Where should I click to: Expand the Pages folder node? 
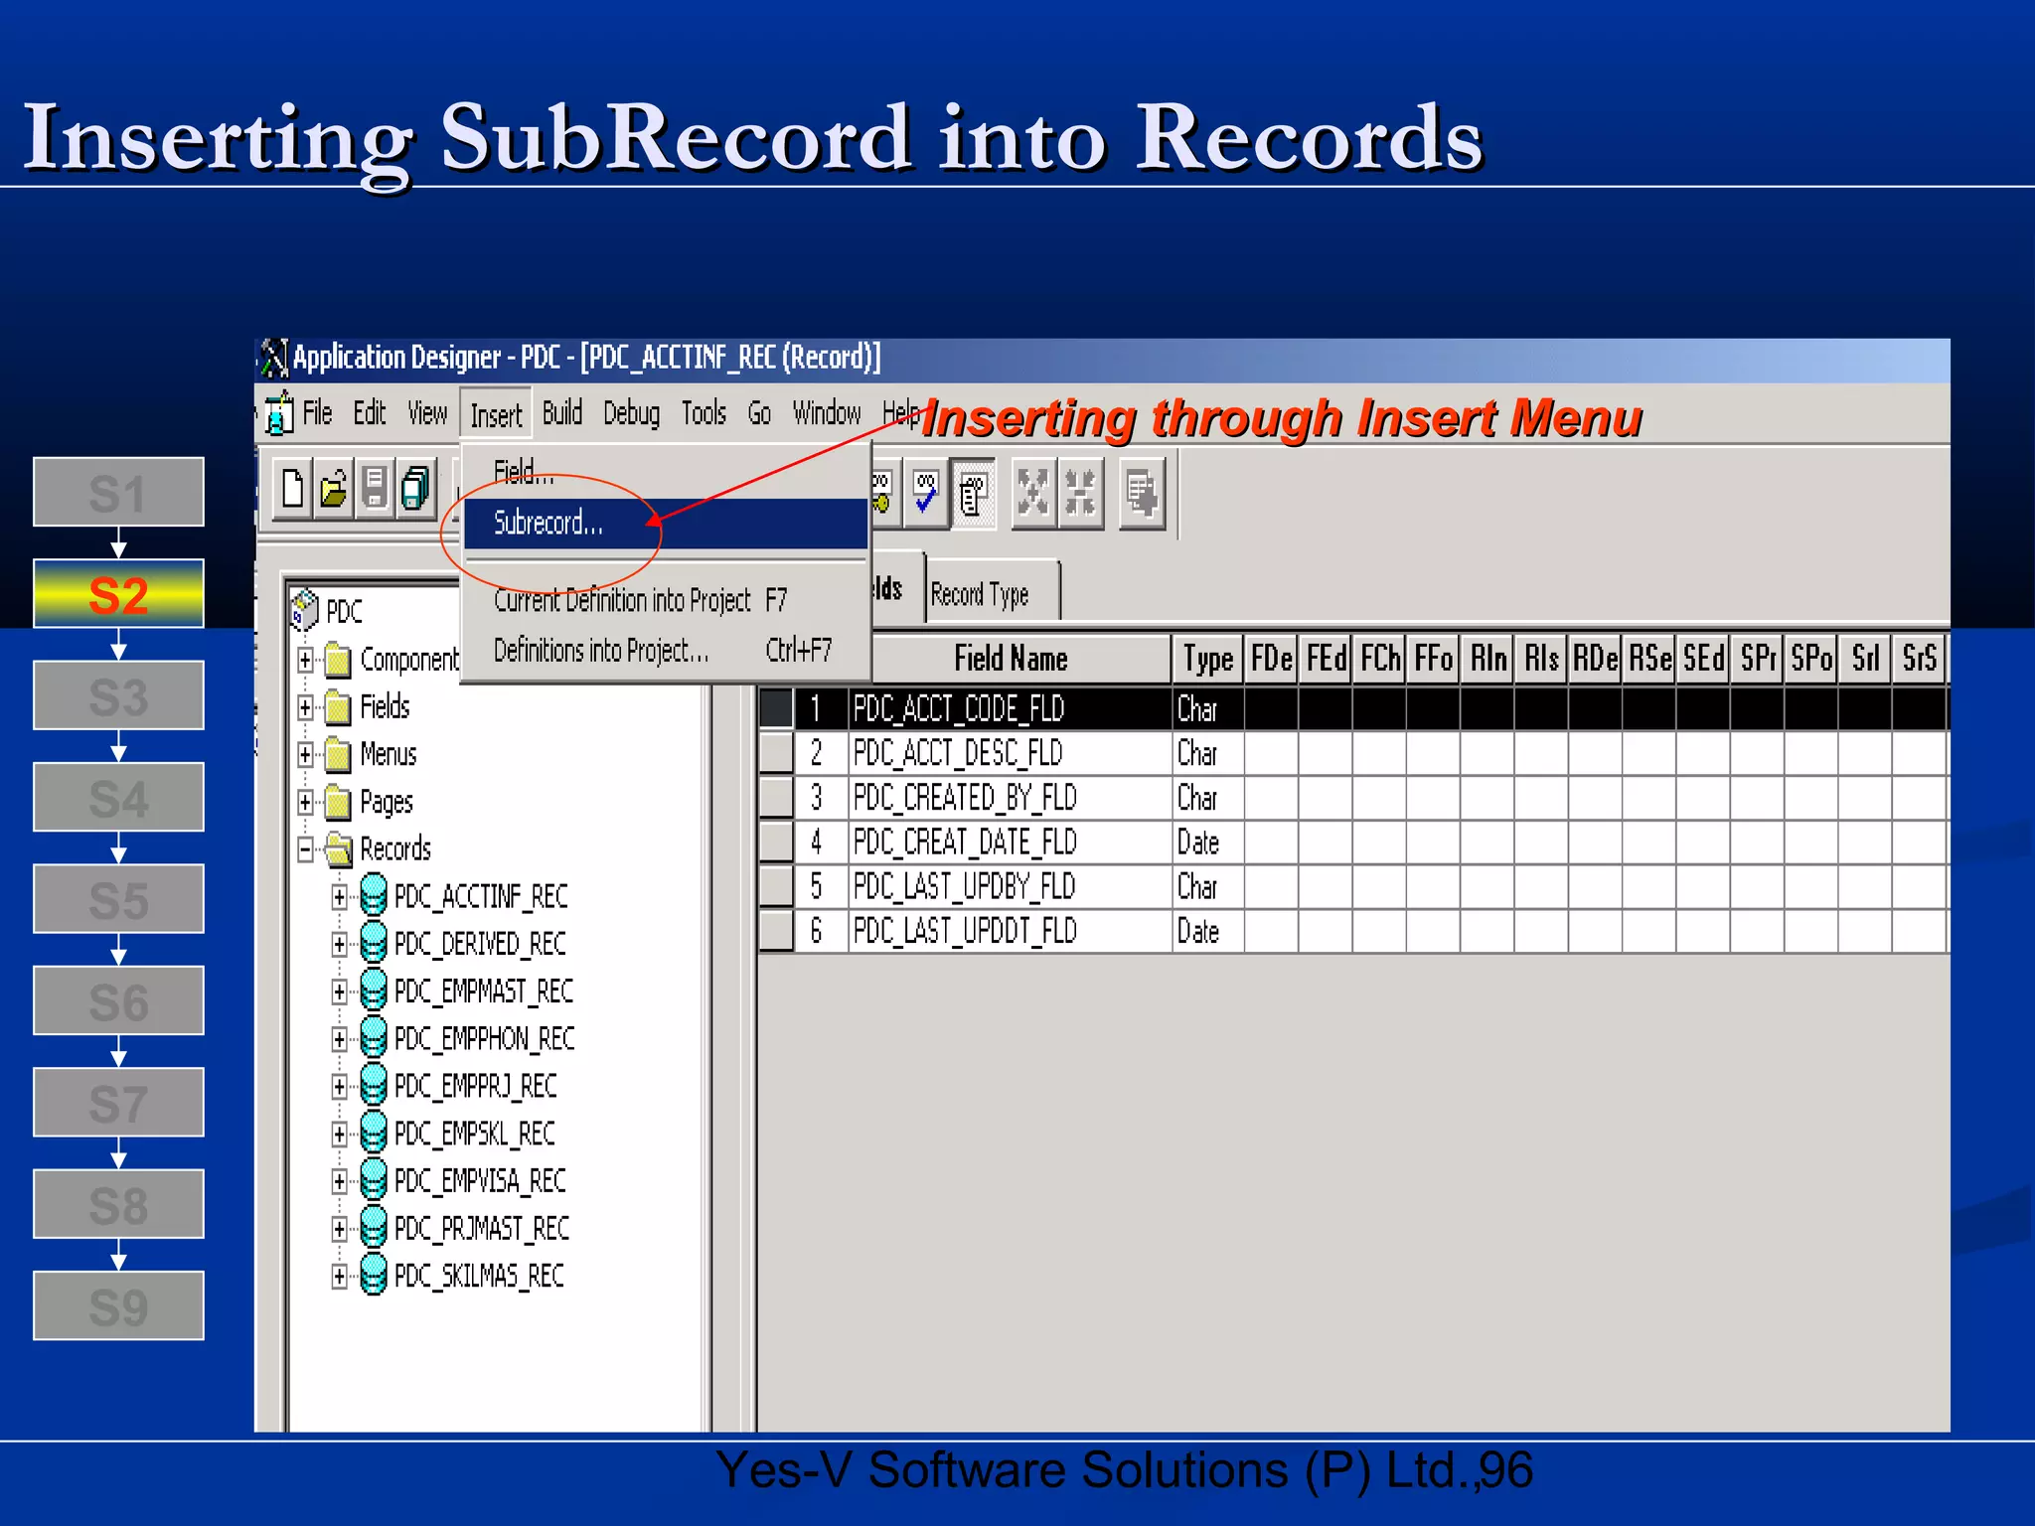(x=306, y=802)
